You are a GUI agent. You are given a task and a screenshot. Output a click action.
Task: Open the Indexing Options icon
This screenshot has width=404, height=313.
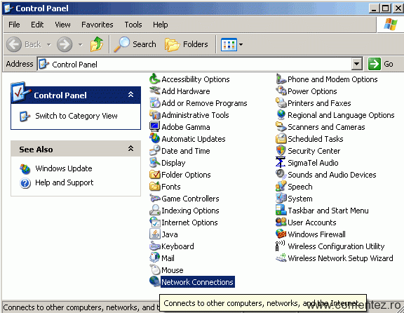(x=154, y=210)
